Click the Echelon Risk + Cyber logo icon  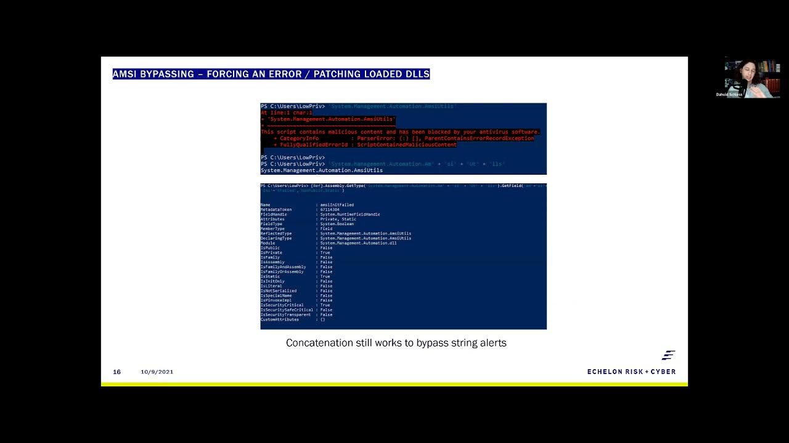(x=669, y=355)
